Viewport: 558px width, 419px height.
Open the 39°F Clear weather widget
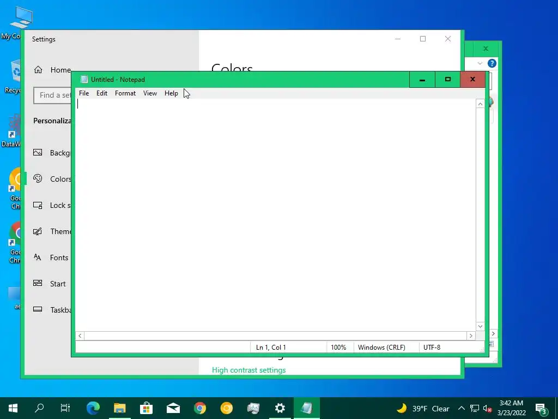click(423, 408)
